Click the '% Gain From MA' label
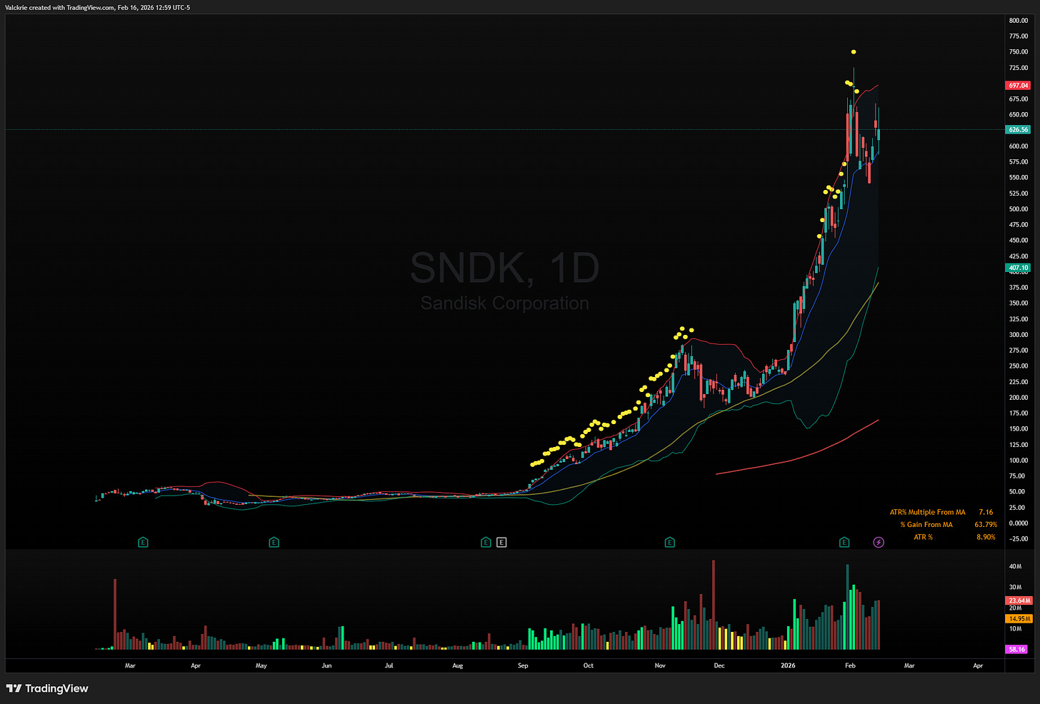1040x704 pixels. 926,524
